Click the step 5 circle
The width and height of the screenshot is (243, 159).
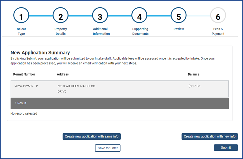point(179,16)
